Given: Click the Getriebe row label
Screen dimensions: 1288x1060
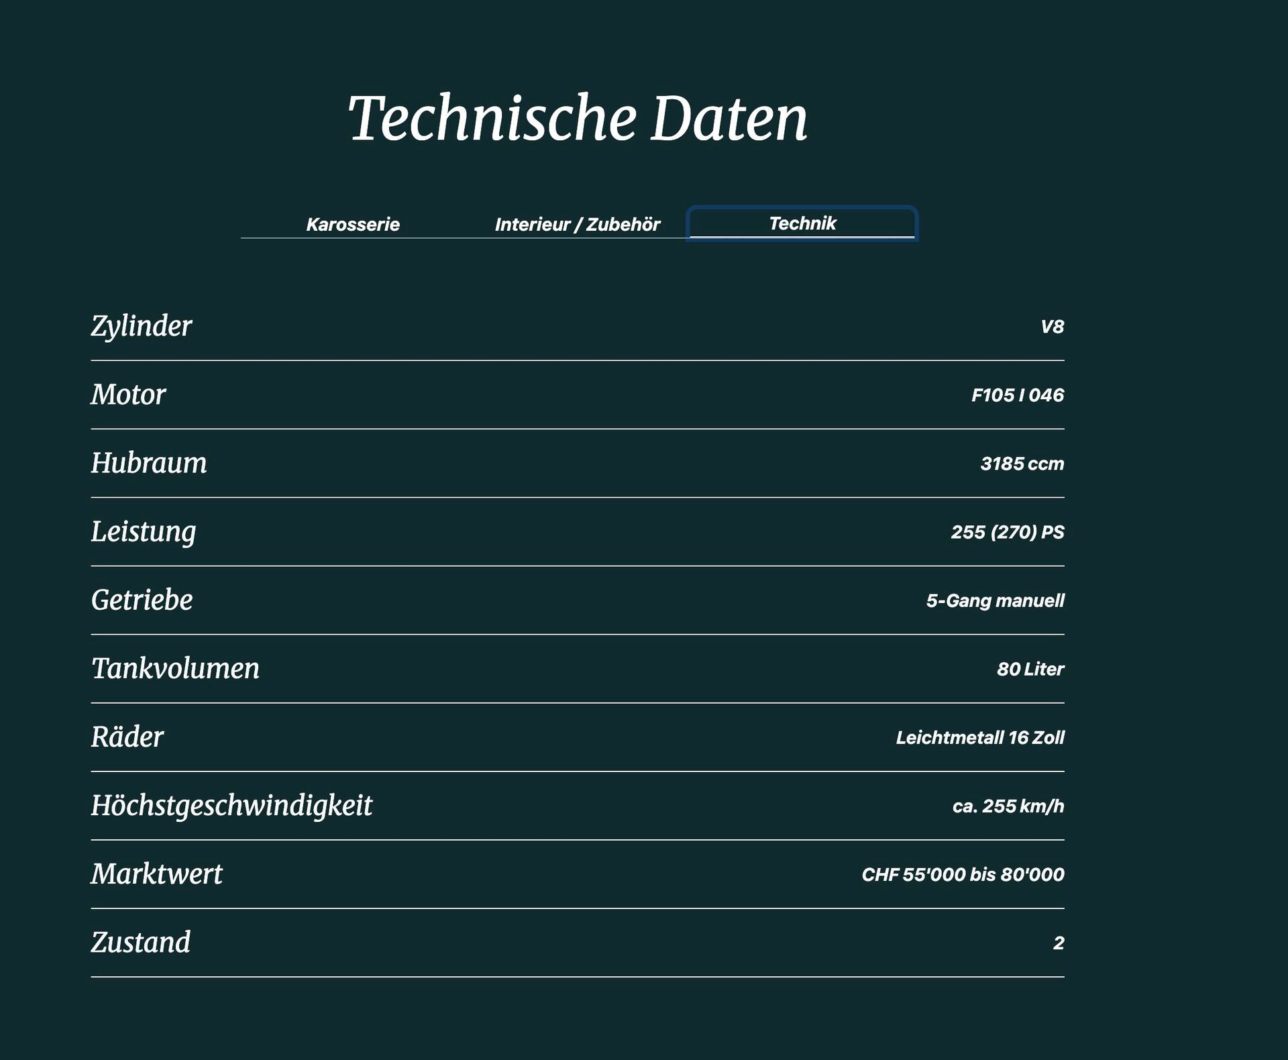Looking at the screenshot, I should (142, 600).
